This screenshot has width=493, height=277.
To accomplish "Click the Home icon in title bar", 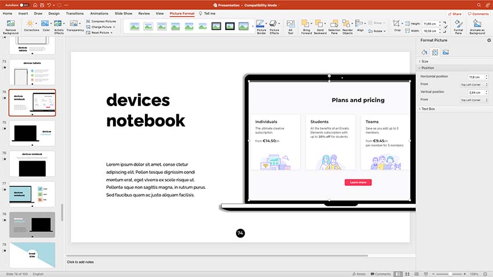I will click(35, 5).
